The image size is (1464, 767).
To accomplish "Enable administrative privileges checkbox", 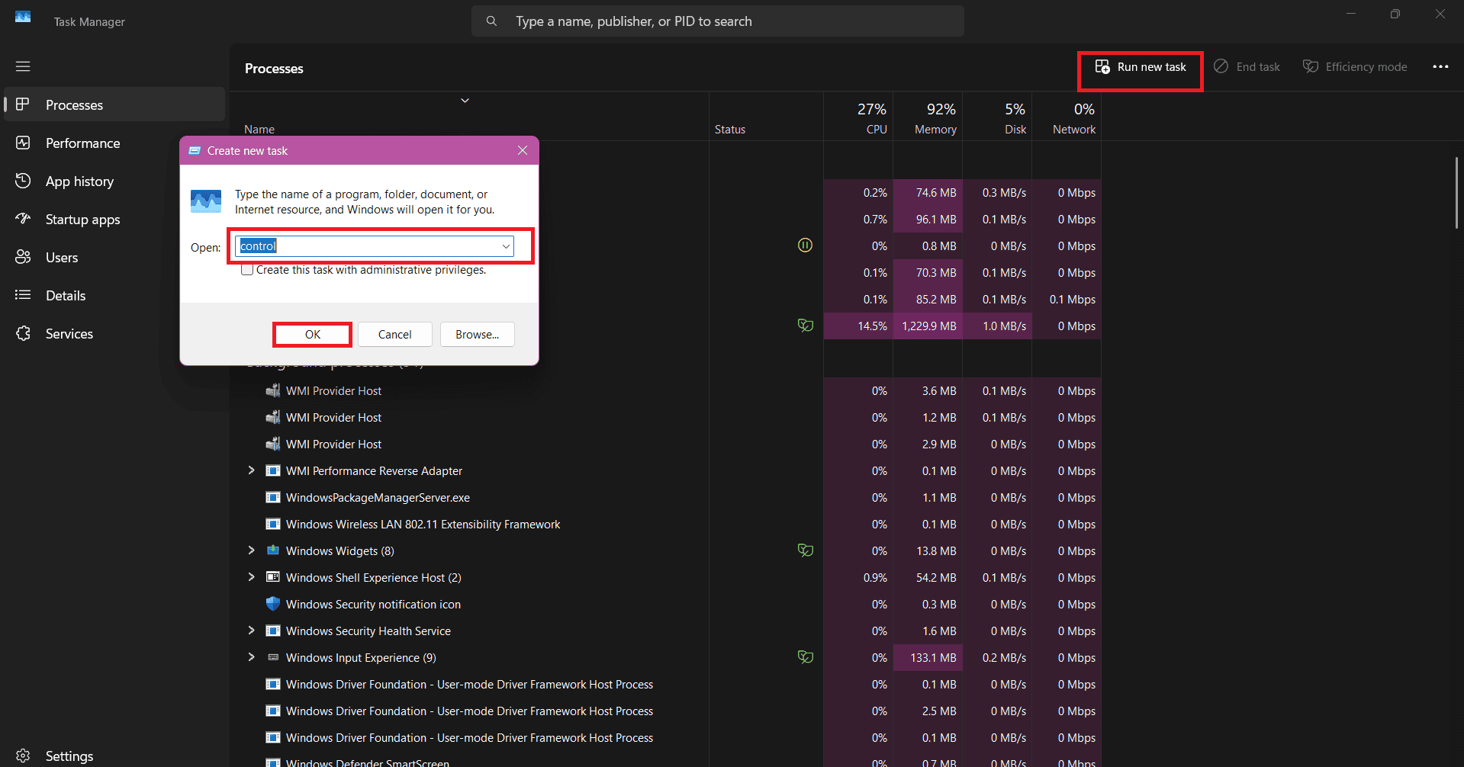I will coord(247,270).
